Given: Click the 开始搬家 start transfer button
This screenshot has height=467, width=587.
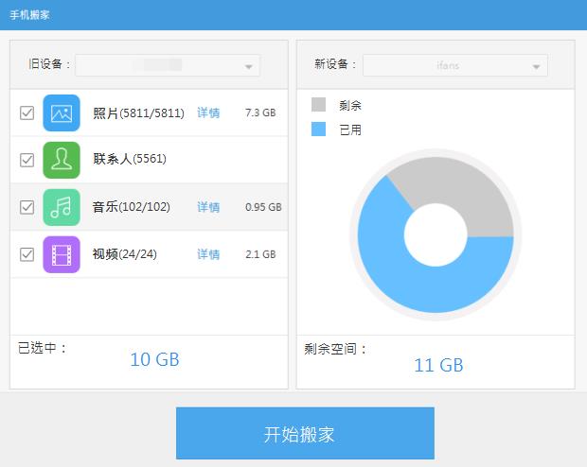Looking at the screenshot, I should pyautogui.click(x=305, y=433).
